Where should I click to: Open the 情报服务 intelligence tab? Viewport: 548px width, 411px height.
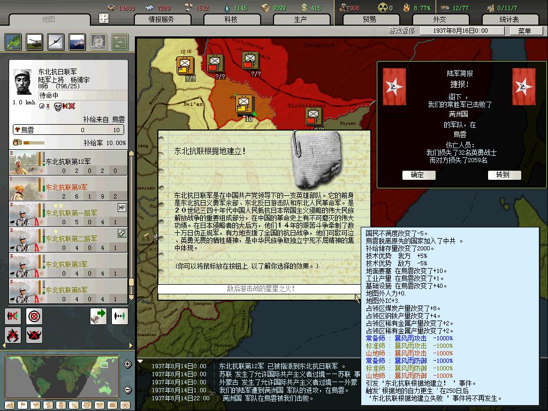[x=162, y=20]
